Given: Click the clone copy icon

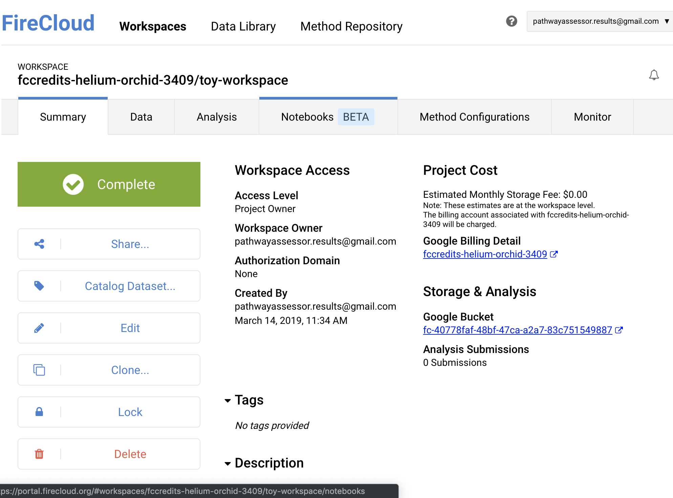Looking at the screenshot, I should tap(39, 370).
